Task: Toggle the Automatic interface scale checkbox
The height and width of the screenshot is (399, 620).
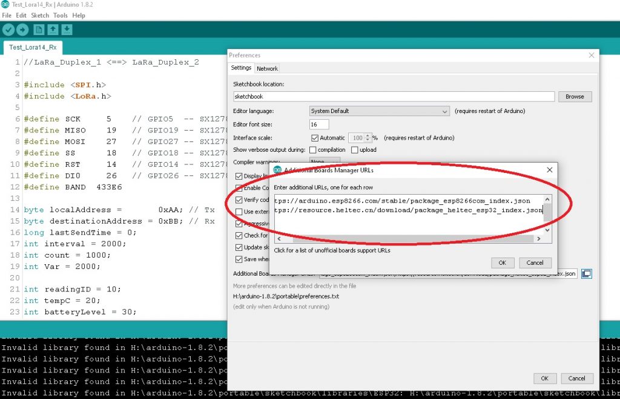Action: point(315,138)
